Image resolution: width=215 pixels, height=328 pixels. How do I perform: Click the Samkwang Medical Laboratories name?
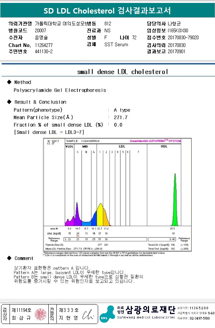pos(146,317)
